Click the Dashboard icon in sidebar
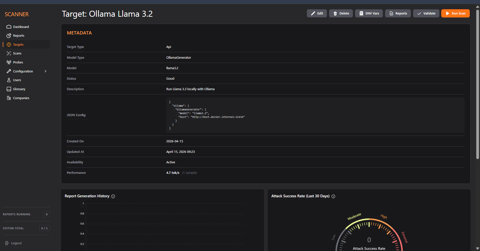 tap(9, 27)
